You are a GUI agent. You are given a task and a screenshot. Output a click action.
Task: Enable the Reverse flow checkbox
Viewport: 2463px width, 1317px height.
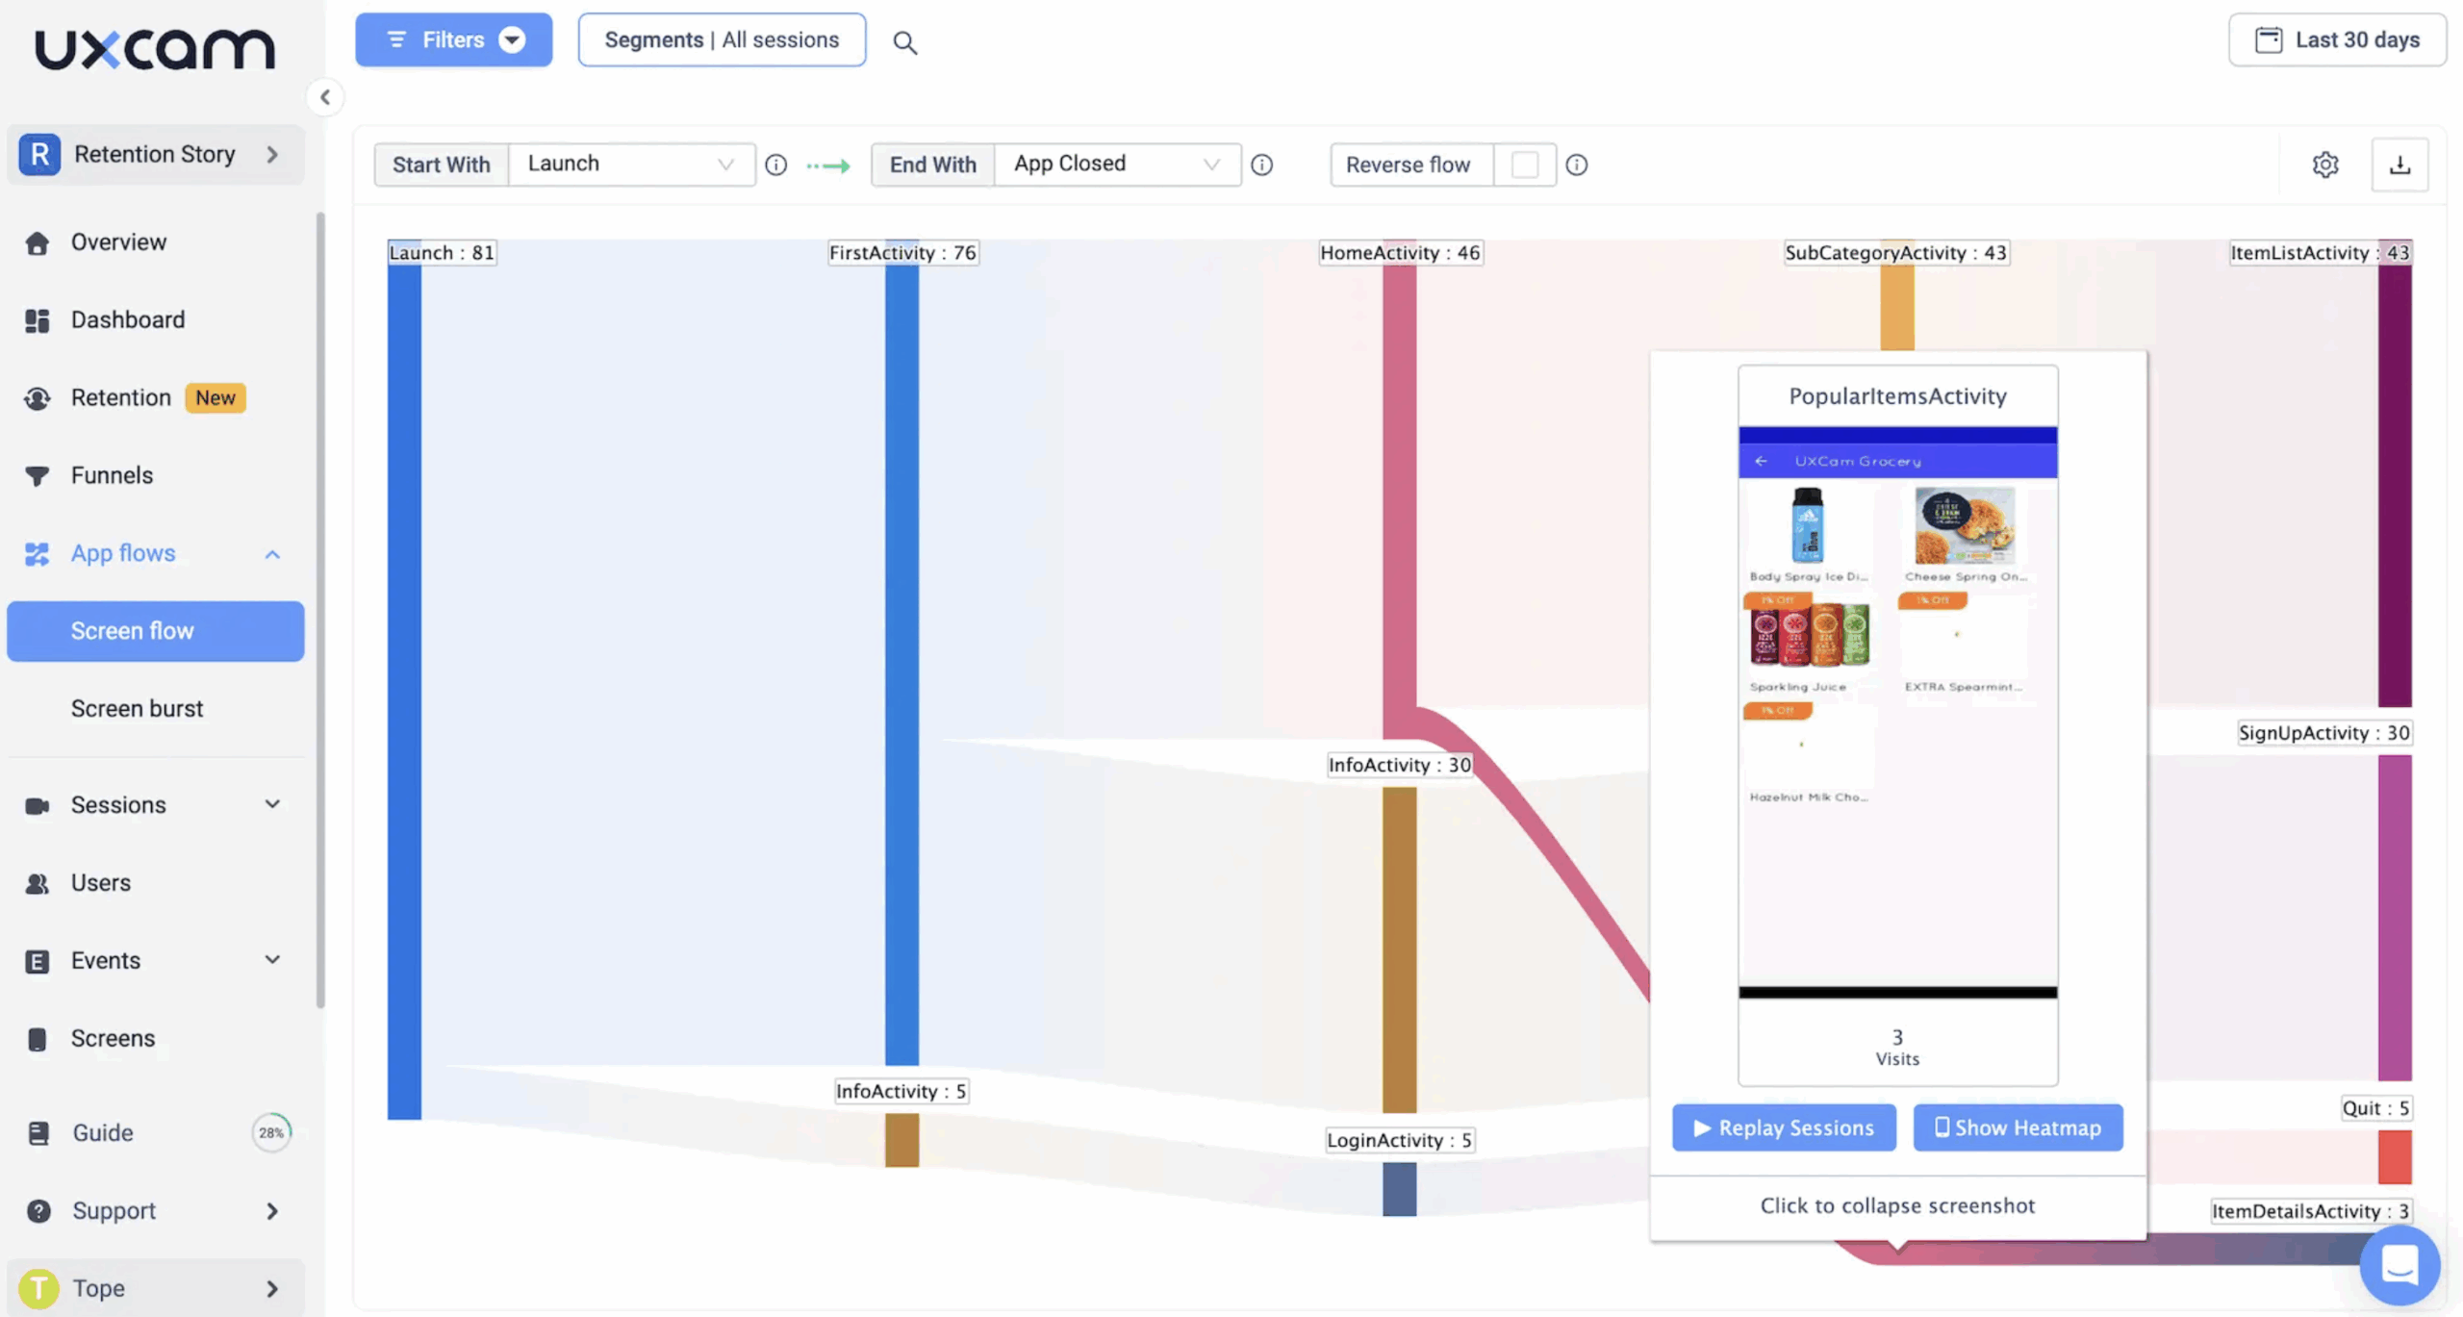[1524, 165]
